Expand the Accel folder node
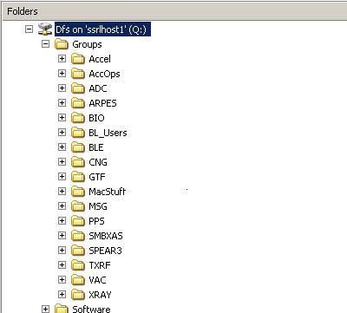 click(x=62, y=59)
